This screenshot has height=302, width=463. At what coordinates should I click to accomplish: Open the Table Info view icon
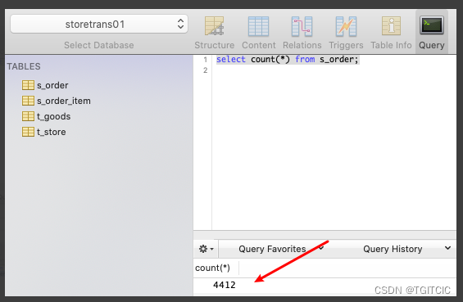click(391, 25)
